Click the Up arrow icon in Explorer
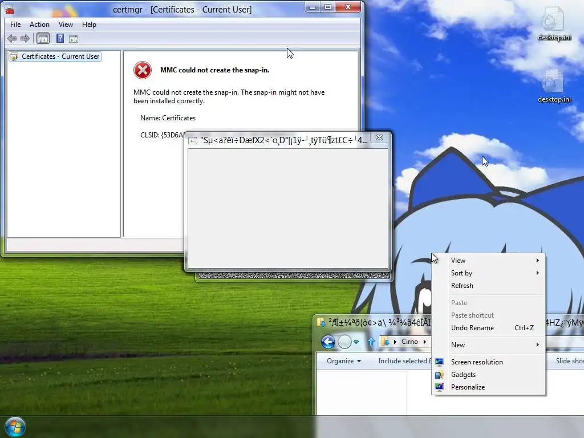This screenshot has width=584, height=438. coord(371,342)
